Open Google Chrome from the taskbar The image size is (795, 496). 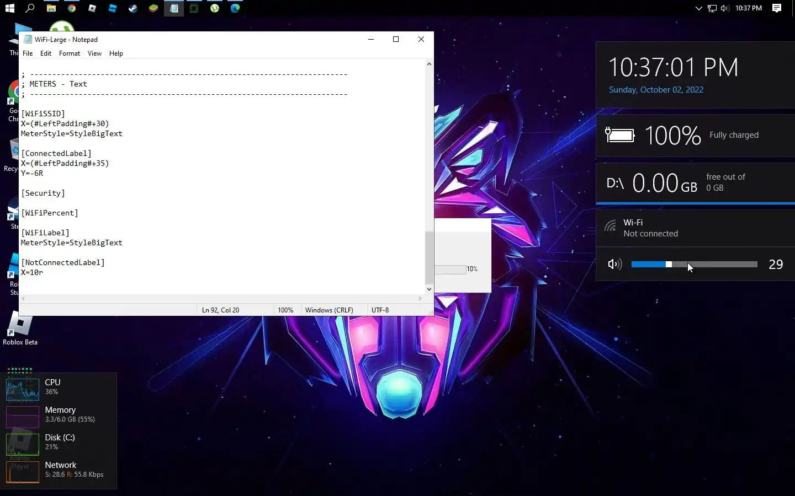[x=72, y=8]
